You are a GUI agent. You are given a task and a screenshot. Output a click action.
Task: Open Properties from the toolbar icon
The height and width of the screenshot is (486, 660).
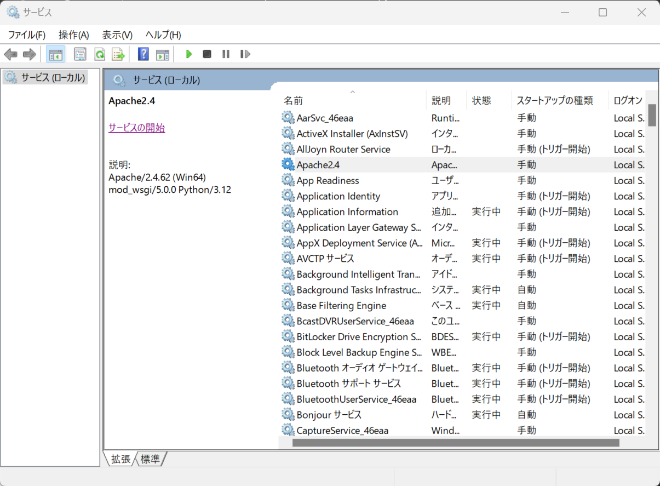81,54
